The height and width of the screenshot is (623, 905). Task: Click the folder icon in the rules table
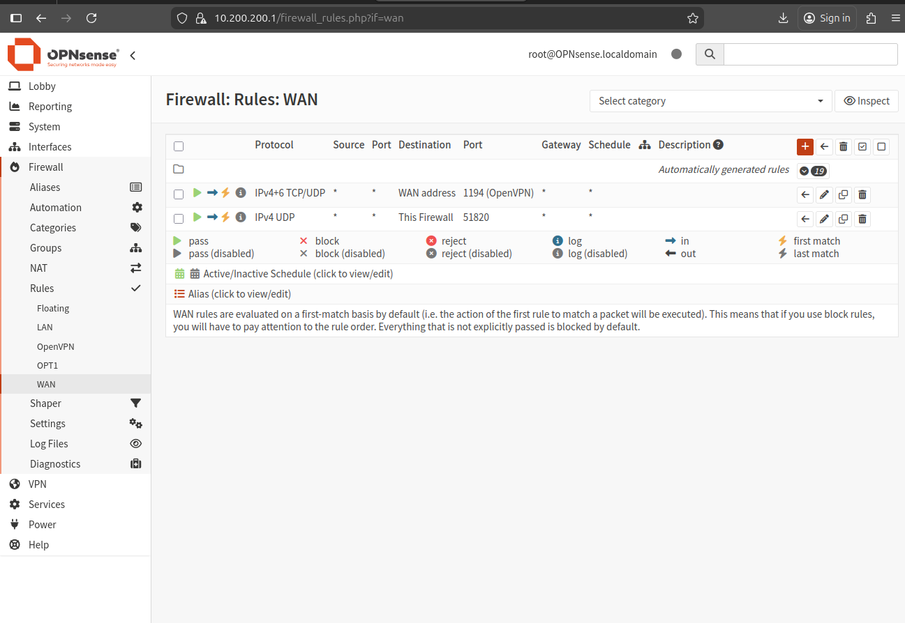pos(178,169)
